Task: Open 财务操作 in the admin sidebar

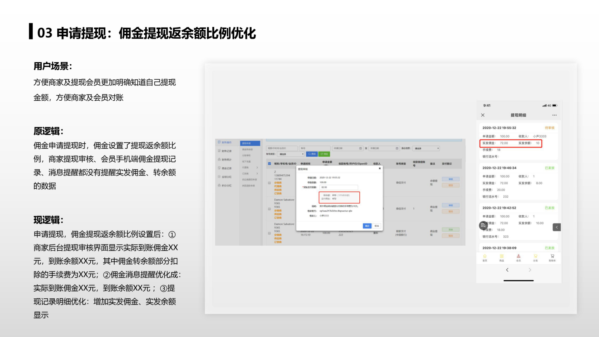Action: pyautogui.click(x=225, y=142)
